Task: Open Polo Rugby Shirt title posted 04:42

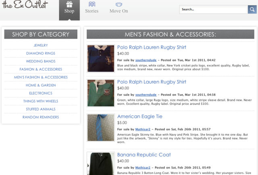Action: pos(152,48)
